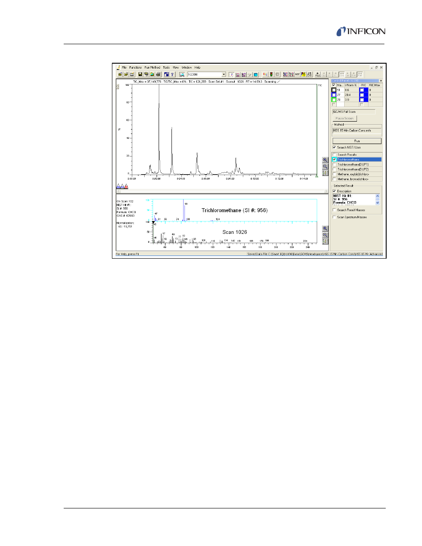The image size is (422, 546).
Task: Click the FILE plus toolbar icon
Action: click(317, 74)
